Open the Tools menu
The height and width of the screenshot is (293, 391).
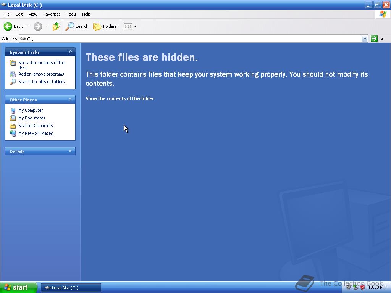click(x=71, y=14)
